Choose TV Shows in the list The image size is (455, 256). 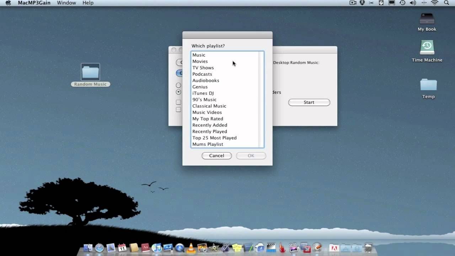[x=203, y=68]
